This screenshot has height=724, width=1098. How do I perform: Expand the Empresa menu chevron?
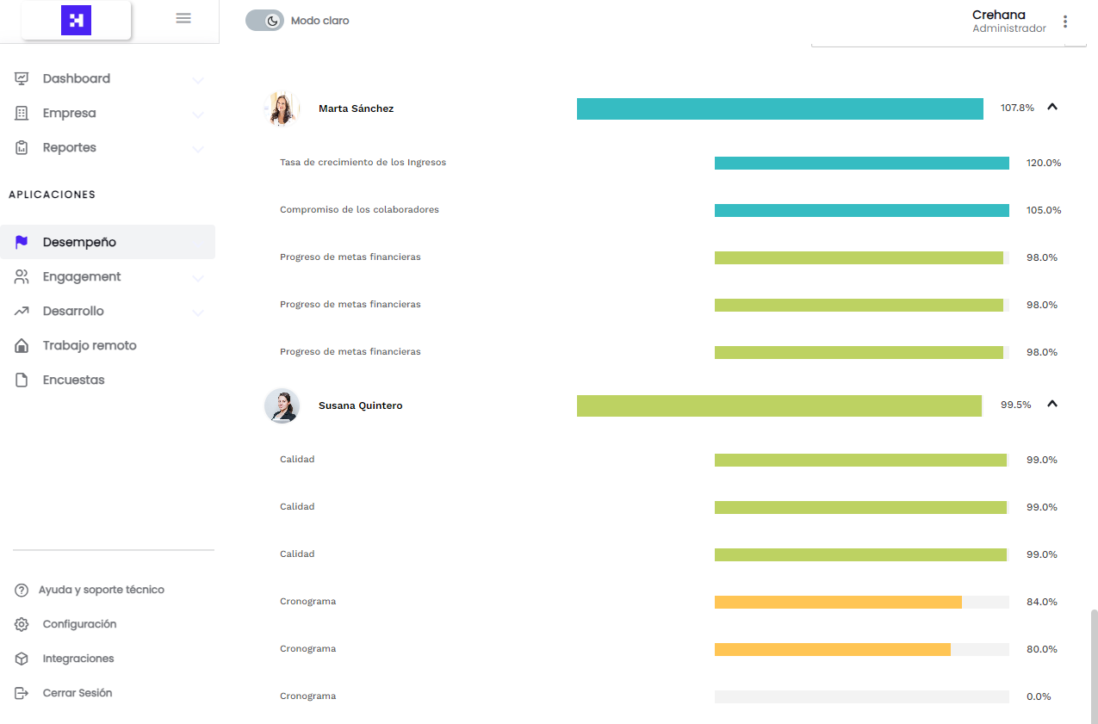pos(198,114)
